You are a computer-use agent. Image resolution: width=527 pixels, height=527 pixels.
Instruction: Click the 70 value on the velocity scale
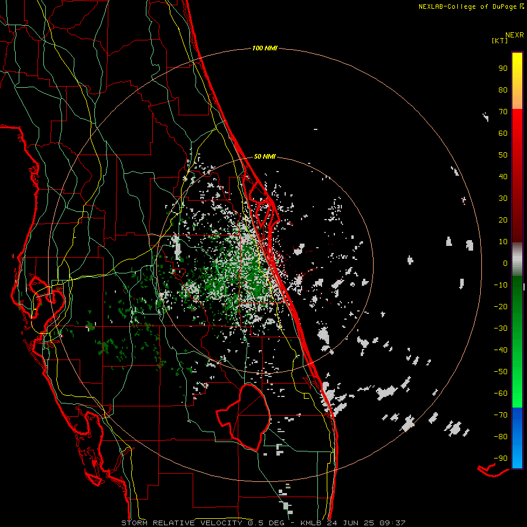503,112
